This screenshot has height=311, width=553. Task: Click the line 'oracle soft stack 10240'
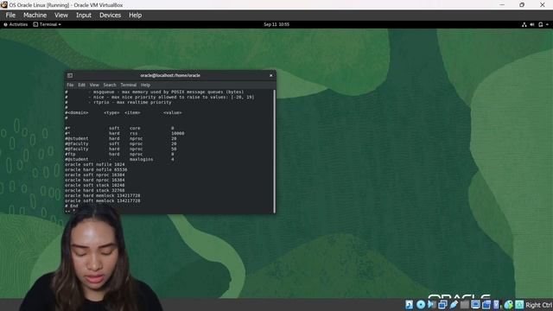(x=94, y=185)
